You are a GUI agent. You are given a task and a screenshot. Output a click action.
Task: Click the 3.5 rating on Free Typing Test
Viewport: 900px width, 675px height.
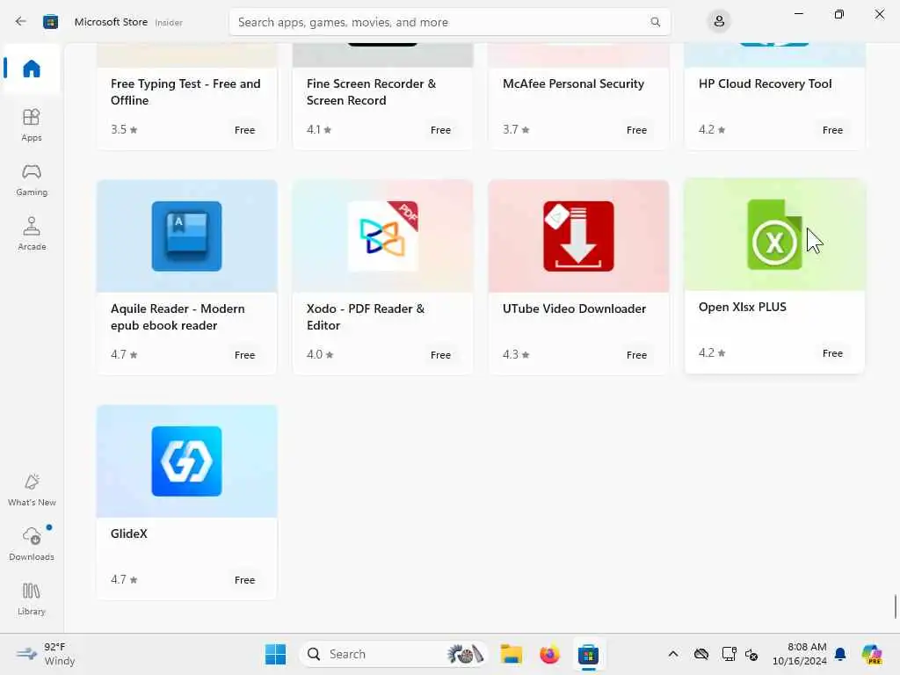(124, 130)
